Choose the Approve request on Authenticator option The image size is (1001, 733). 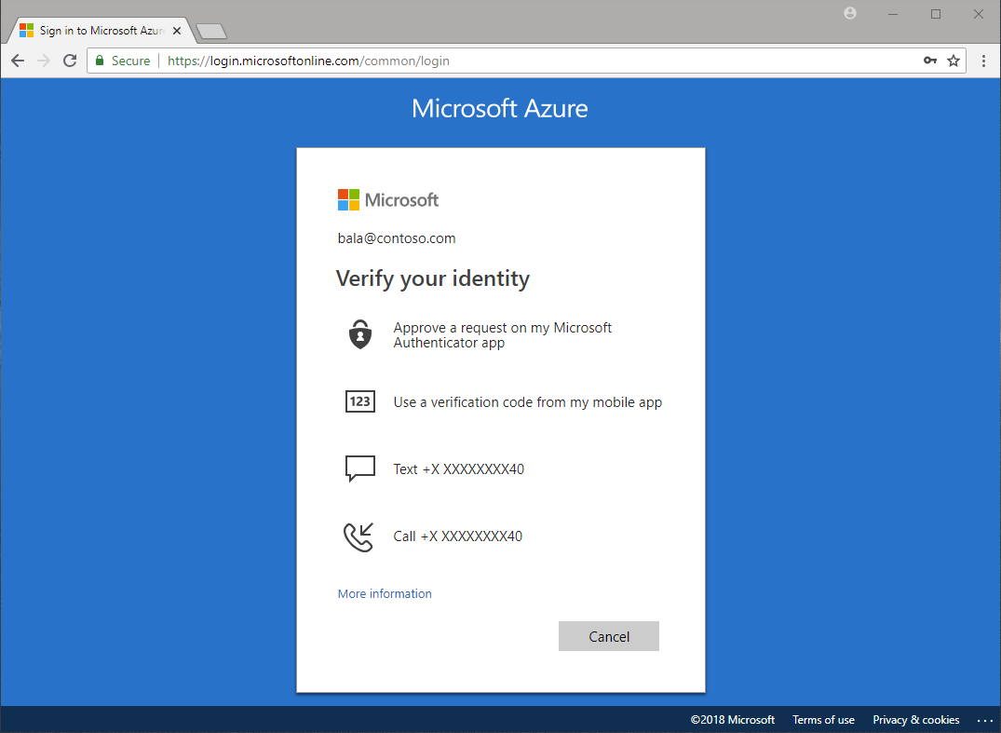pos(502,334)
